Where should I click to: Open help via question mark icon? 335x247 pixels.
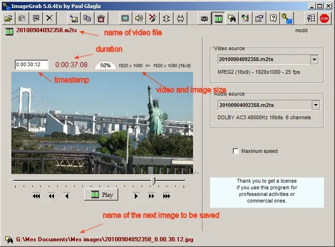tap(273, 18)
